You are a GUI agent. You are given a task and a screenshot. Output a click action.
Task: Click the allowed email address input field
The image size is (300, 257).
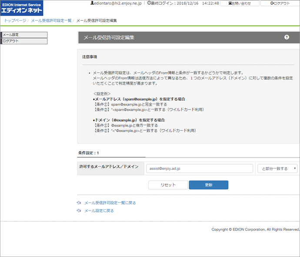point(200,168)
